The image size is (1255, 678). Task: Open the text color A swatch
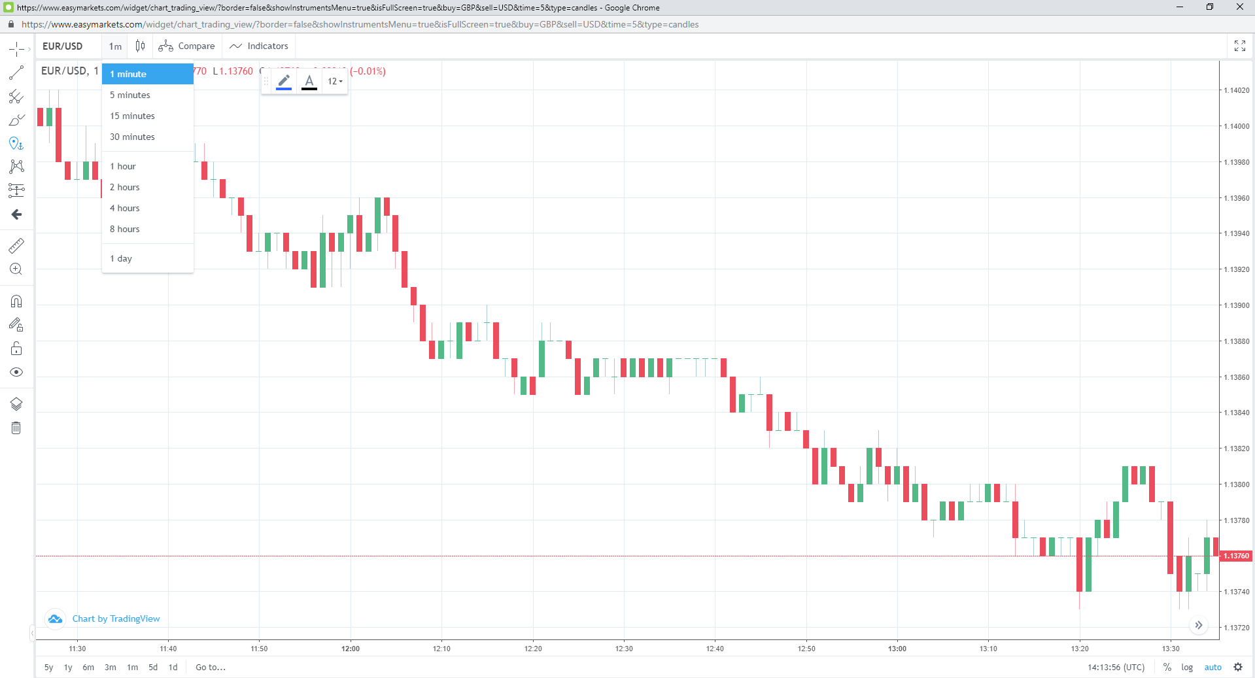309,82
